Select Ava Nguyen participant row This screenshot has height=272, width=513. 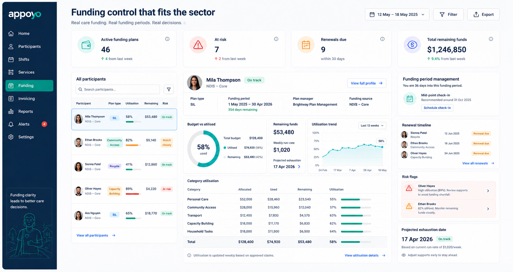point(124,215)
